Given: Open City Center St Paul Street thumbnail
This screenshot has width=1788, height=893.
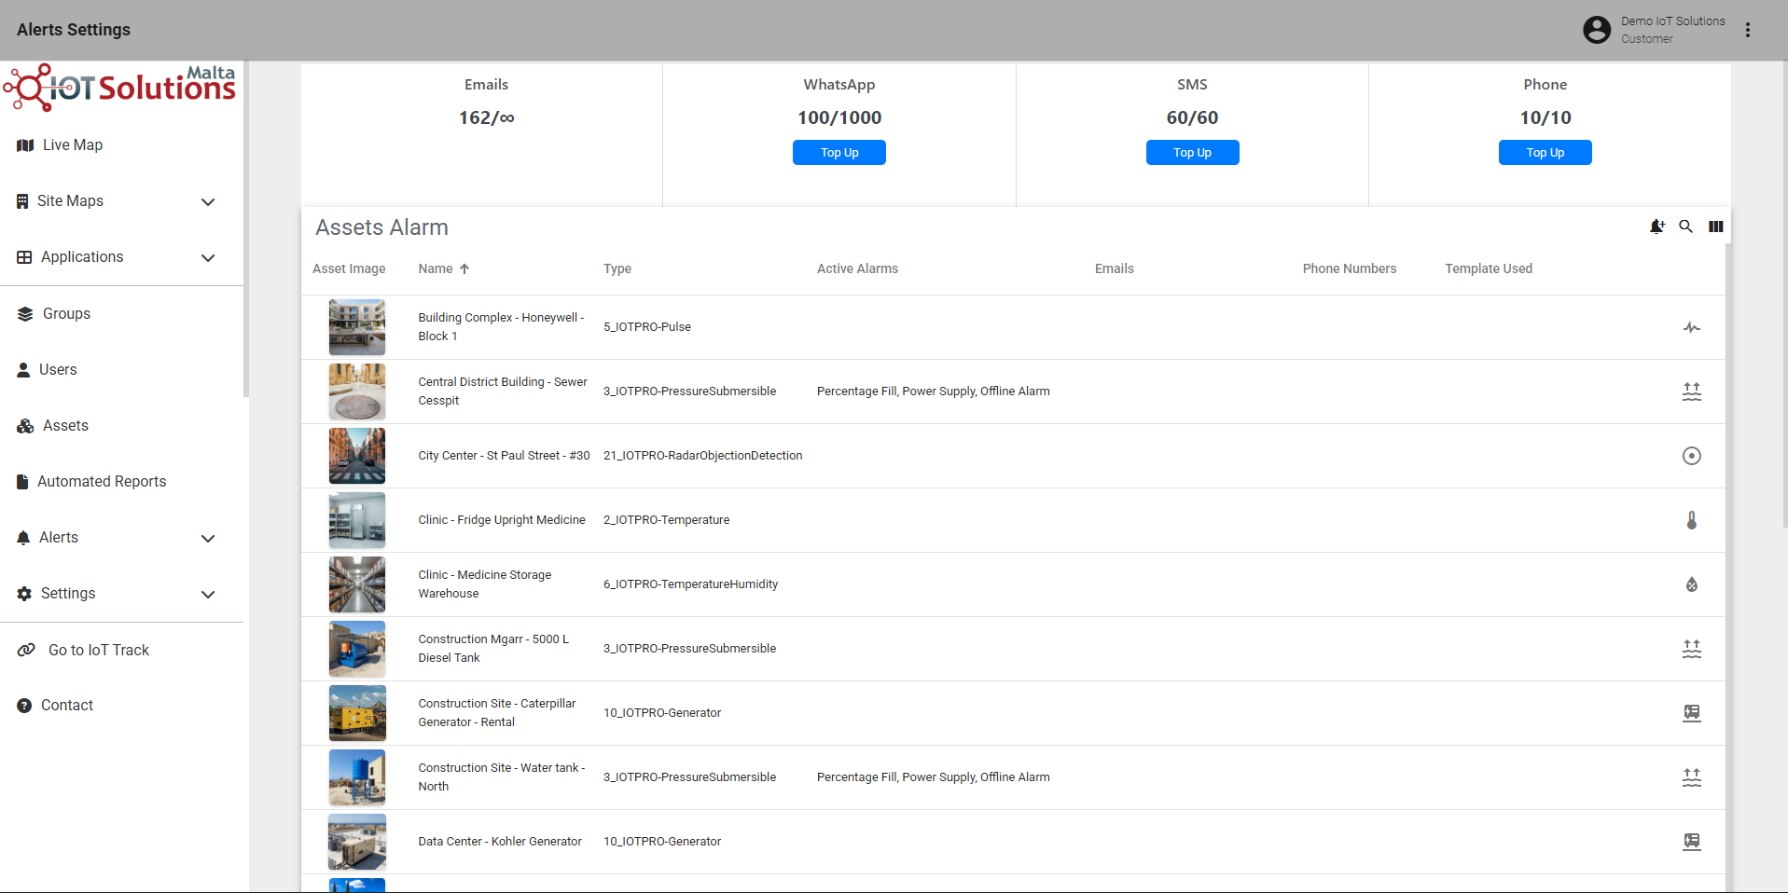Looking at the screenshot, I should click(356, 456).
